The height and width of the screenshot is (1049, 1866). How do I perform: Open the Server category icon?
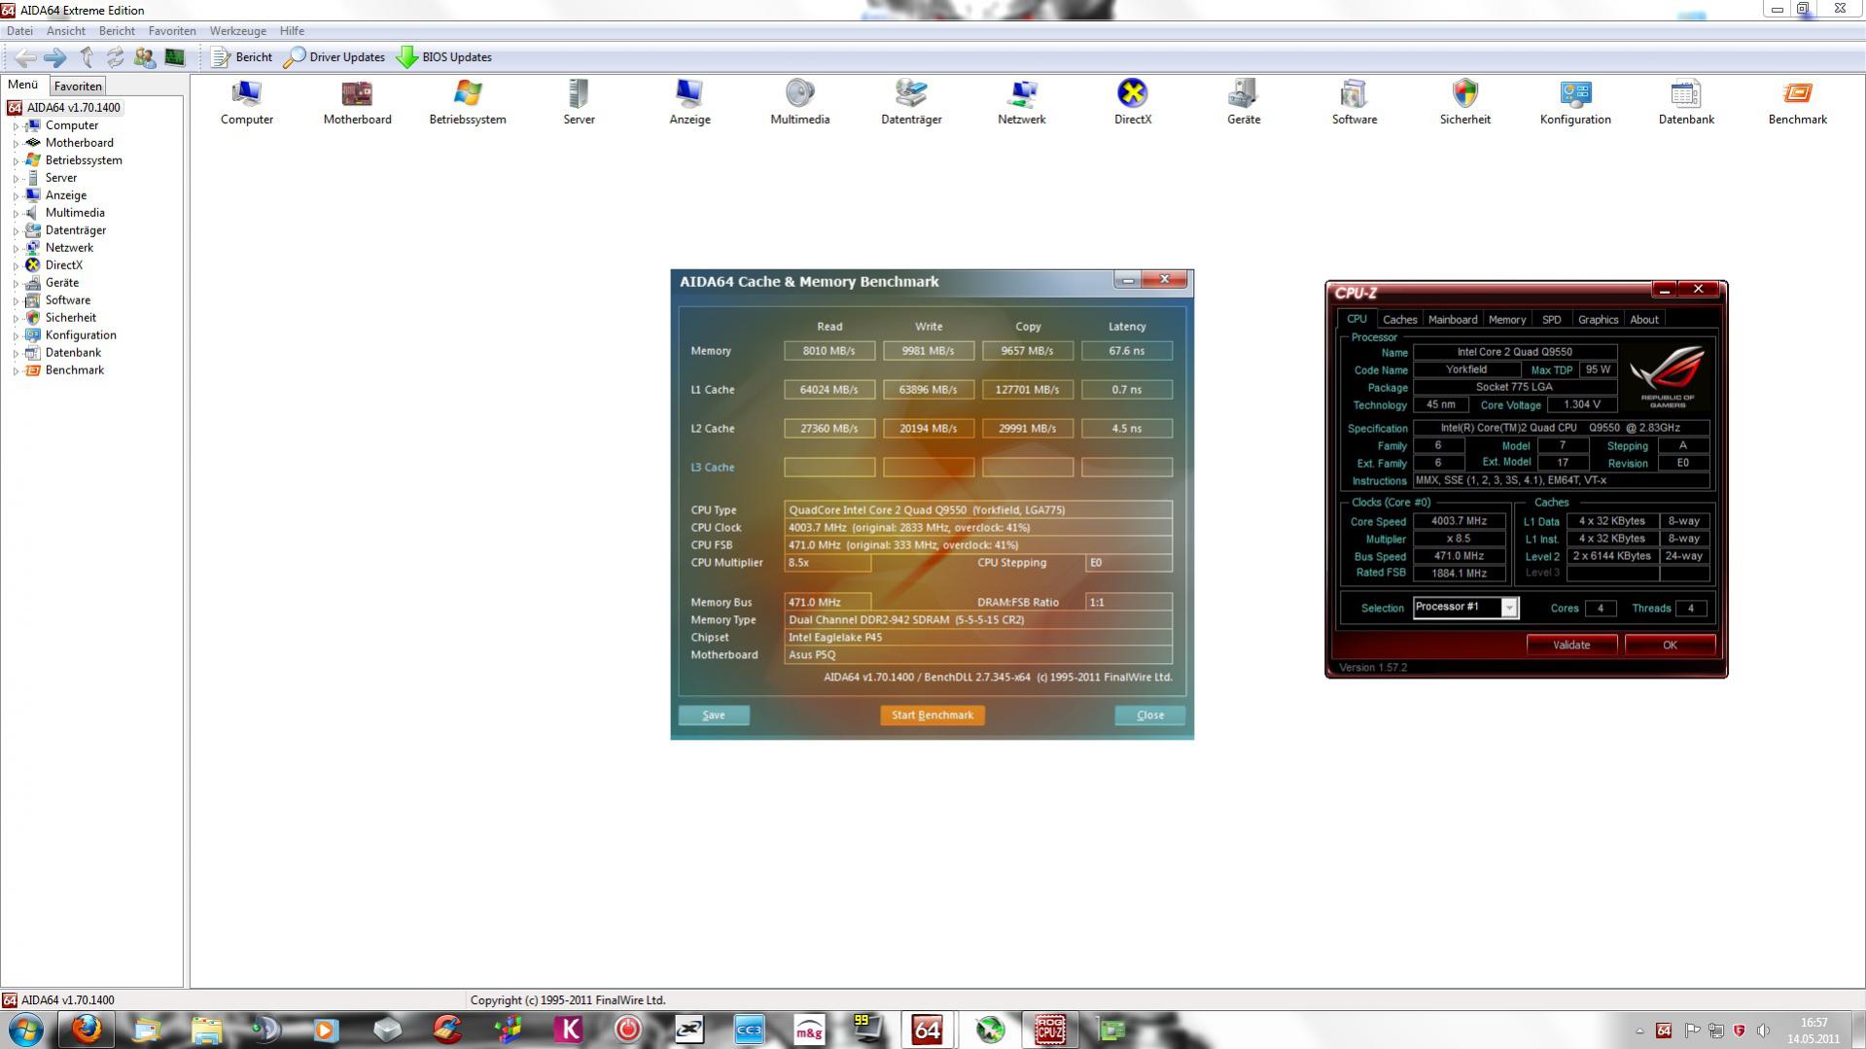[x=579, y=102]
